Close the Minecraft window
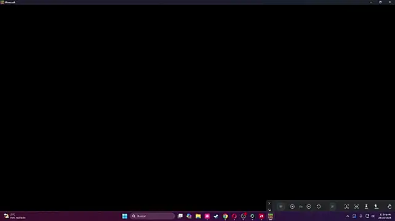This screenshot has height=221, width=395. [389, 2]
